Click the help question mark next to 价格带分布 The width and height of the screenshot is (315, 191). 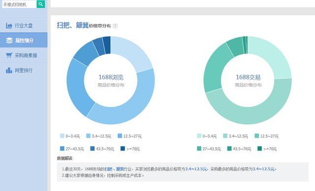(x=115, y=26)
